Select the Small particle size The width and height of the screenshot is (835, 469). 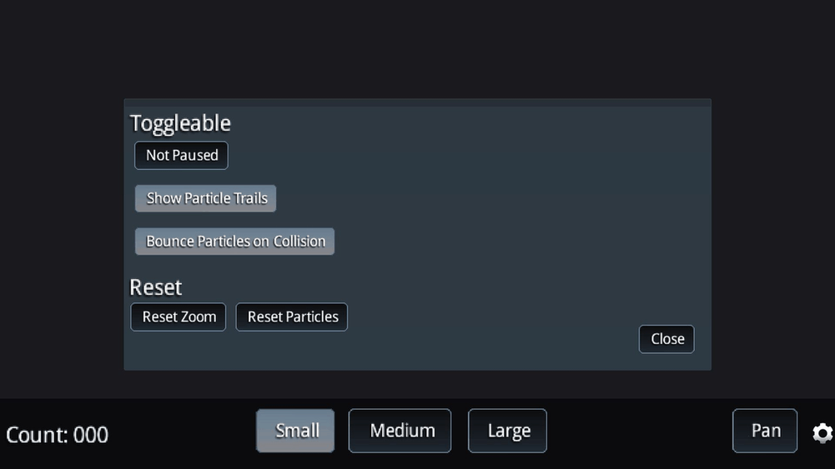(295, 431)
